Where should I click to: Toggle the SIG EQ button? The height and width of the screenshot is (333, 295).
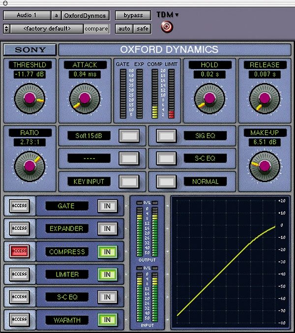(x=166, y=136)
